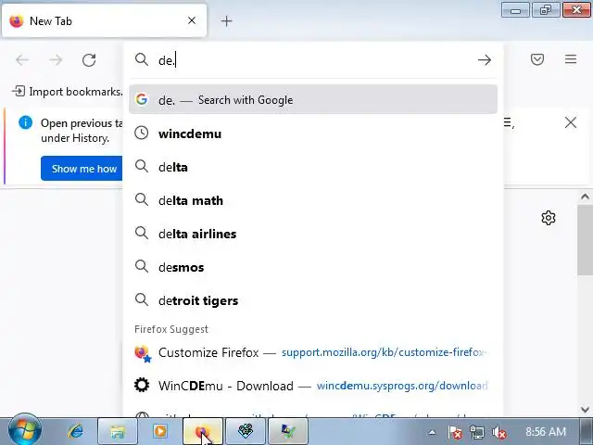593x445 pixels.
Task: Click Import bookmarks toolbar item
Action: pos(68,92)
